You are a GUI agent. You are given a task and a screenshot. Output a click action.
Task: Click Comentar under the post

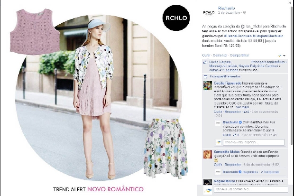220,55
